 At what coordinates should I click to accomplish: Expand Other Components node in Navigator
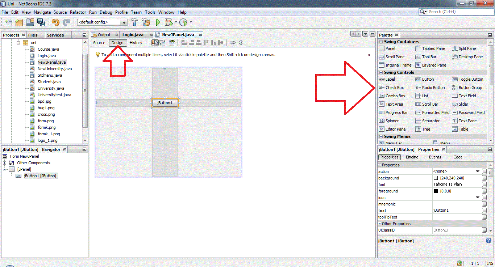(x=5, y=163)
